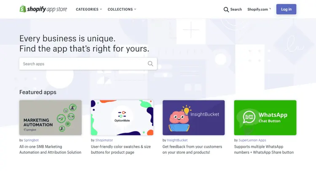Click the search magnifier icon in header
Viewport: 316px width, 171px height.
(x=226, y=9)
